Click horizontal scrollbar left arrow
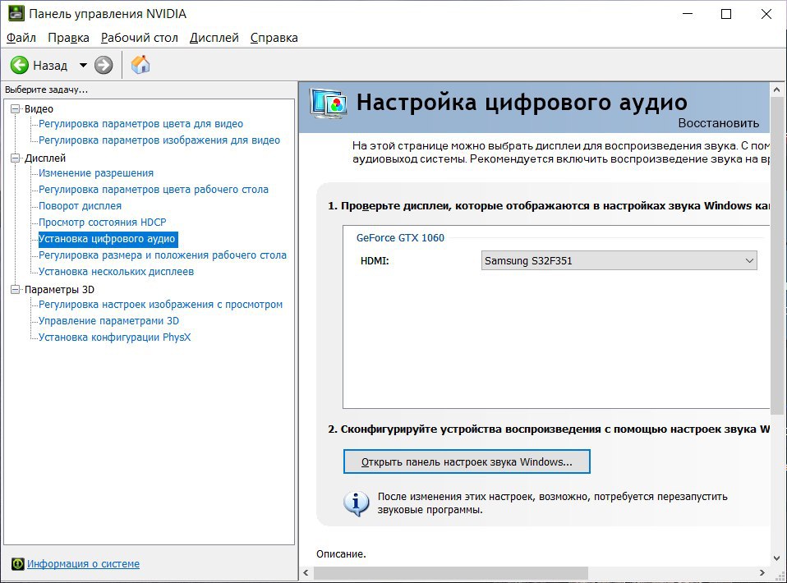Viewport: 787px width, 583px height. pyautogui.click(x=306, y=572)
